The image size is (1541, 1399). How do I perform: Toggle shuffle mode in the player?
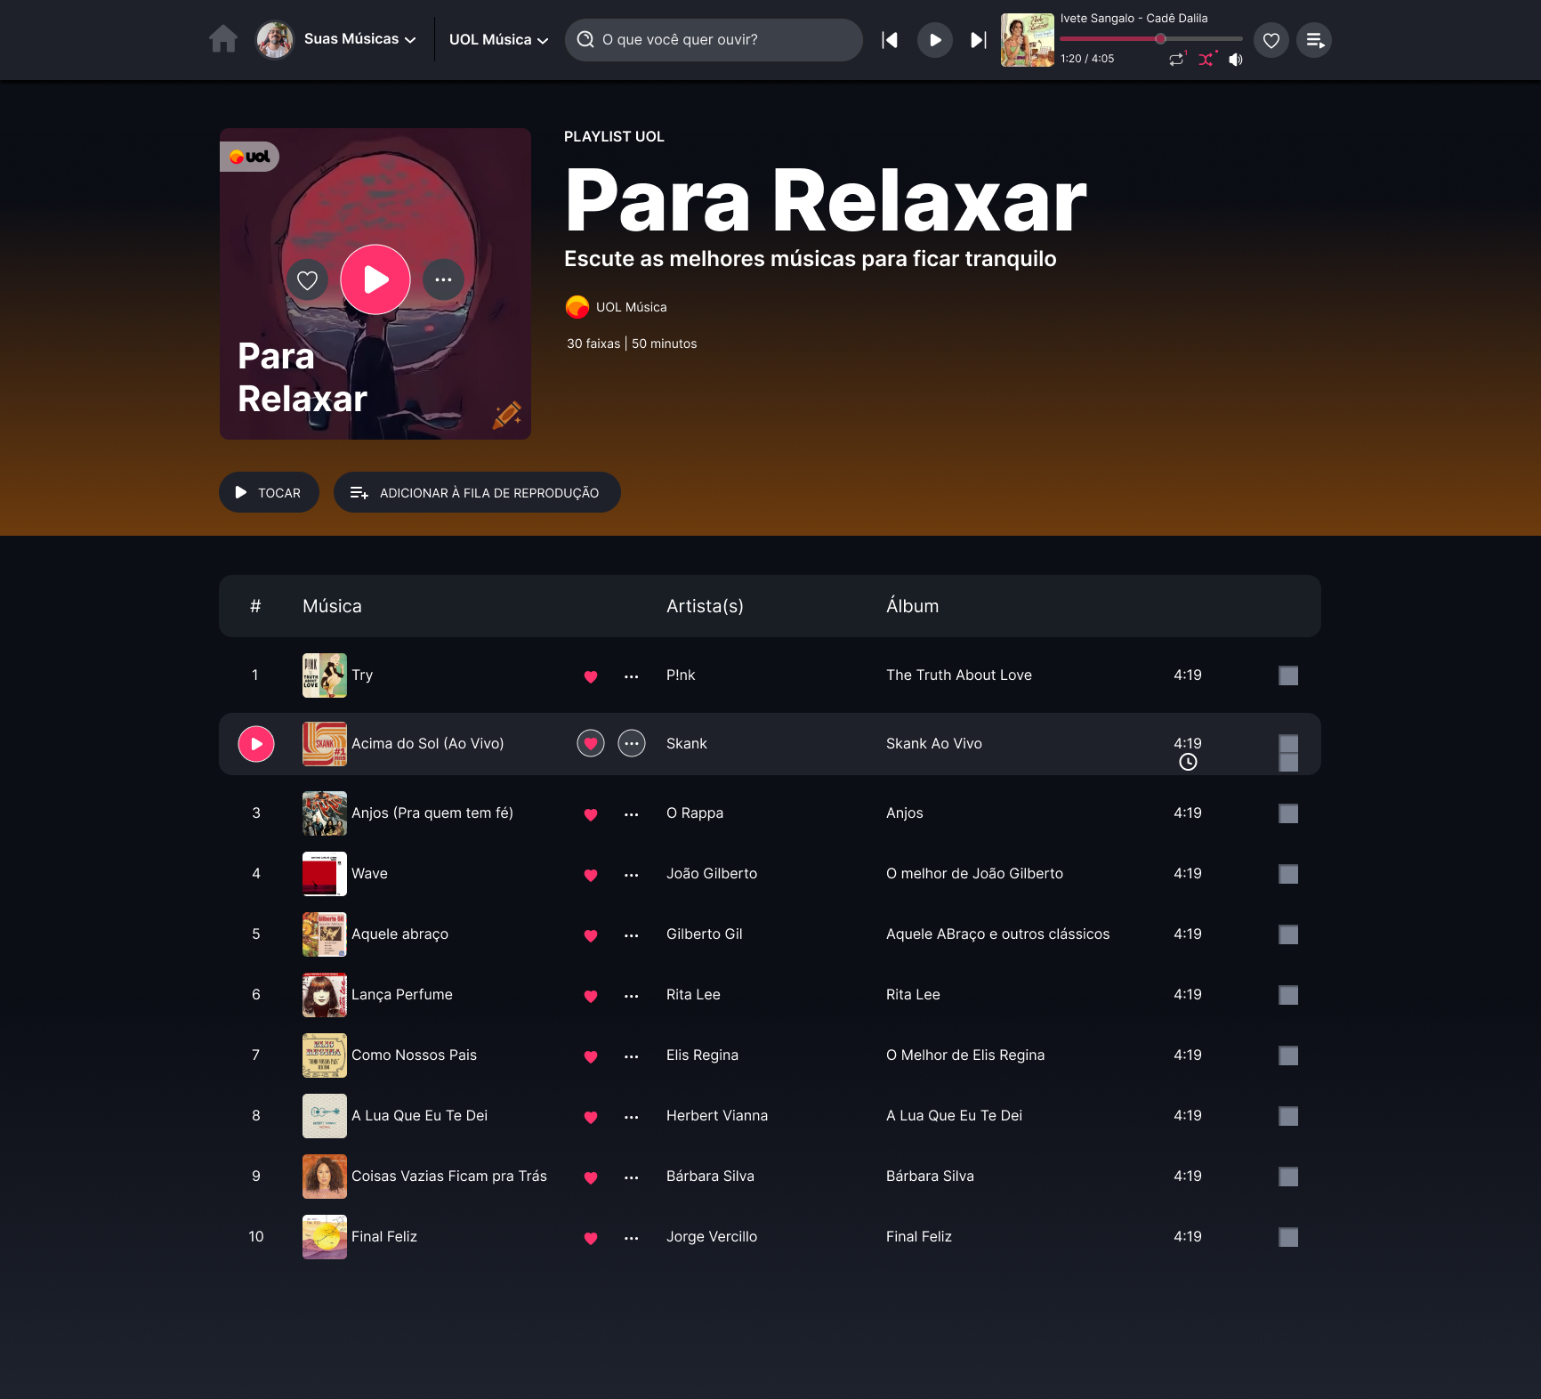[1206, 60]
